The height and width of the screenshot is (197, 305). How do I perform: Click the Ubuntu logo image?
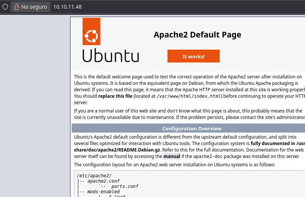click(x=111, y=40)
